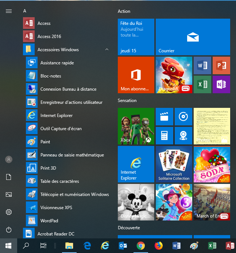This screenshot has height=253, width=236.
Task: Open the Photos tile with yellow document
Action: [212, 126]
